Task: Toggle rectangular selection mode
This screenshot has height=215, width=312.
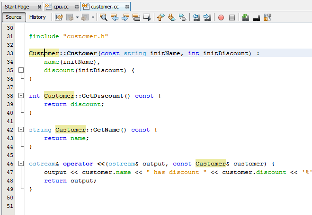Action: tap(147, 17)
